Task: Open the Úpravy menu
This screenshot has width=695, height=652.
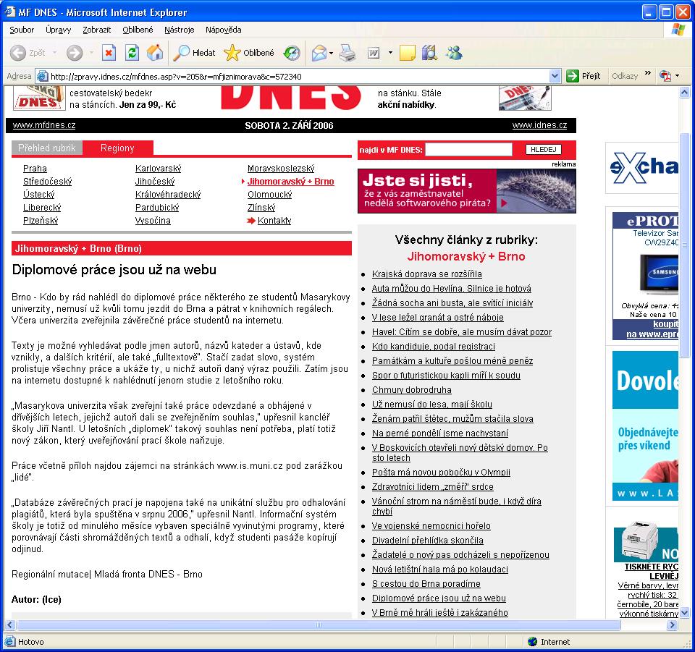Action: [x=58, y=30]
